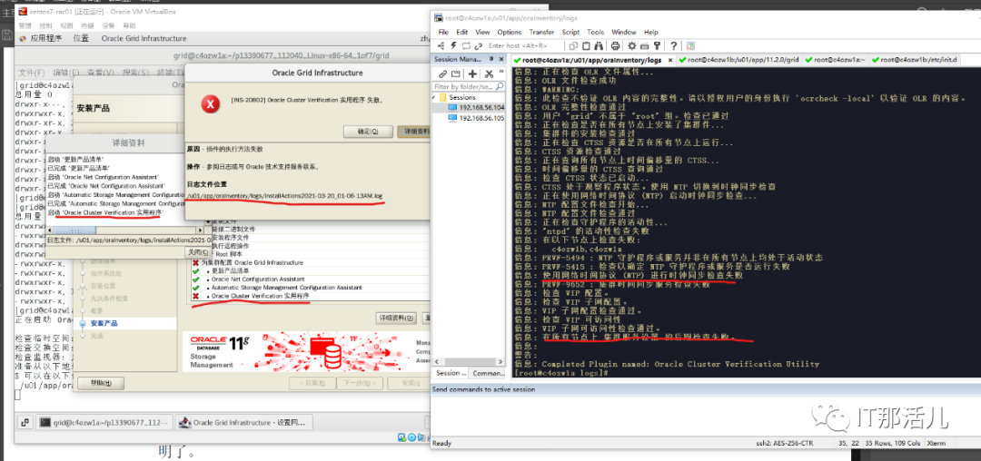Click Print icon in SecureCRT toolbar

point(615,45)
